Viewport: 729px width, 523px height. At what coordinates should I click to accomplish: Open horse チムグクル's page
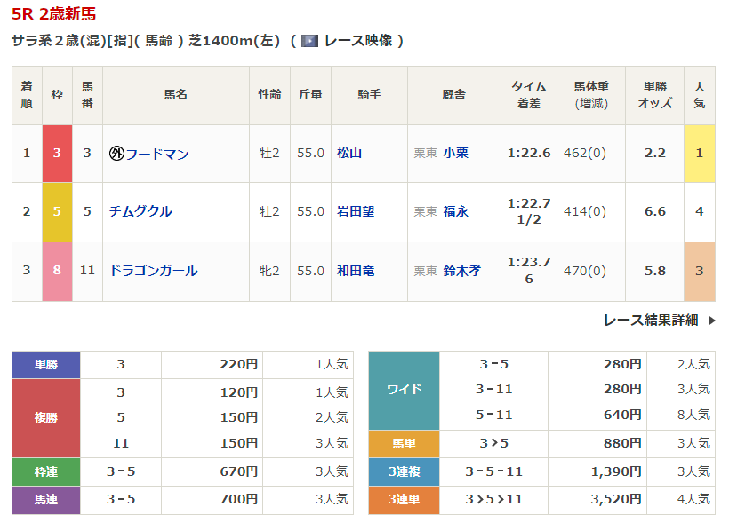pyautogui.click(x=140, y=211)
